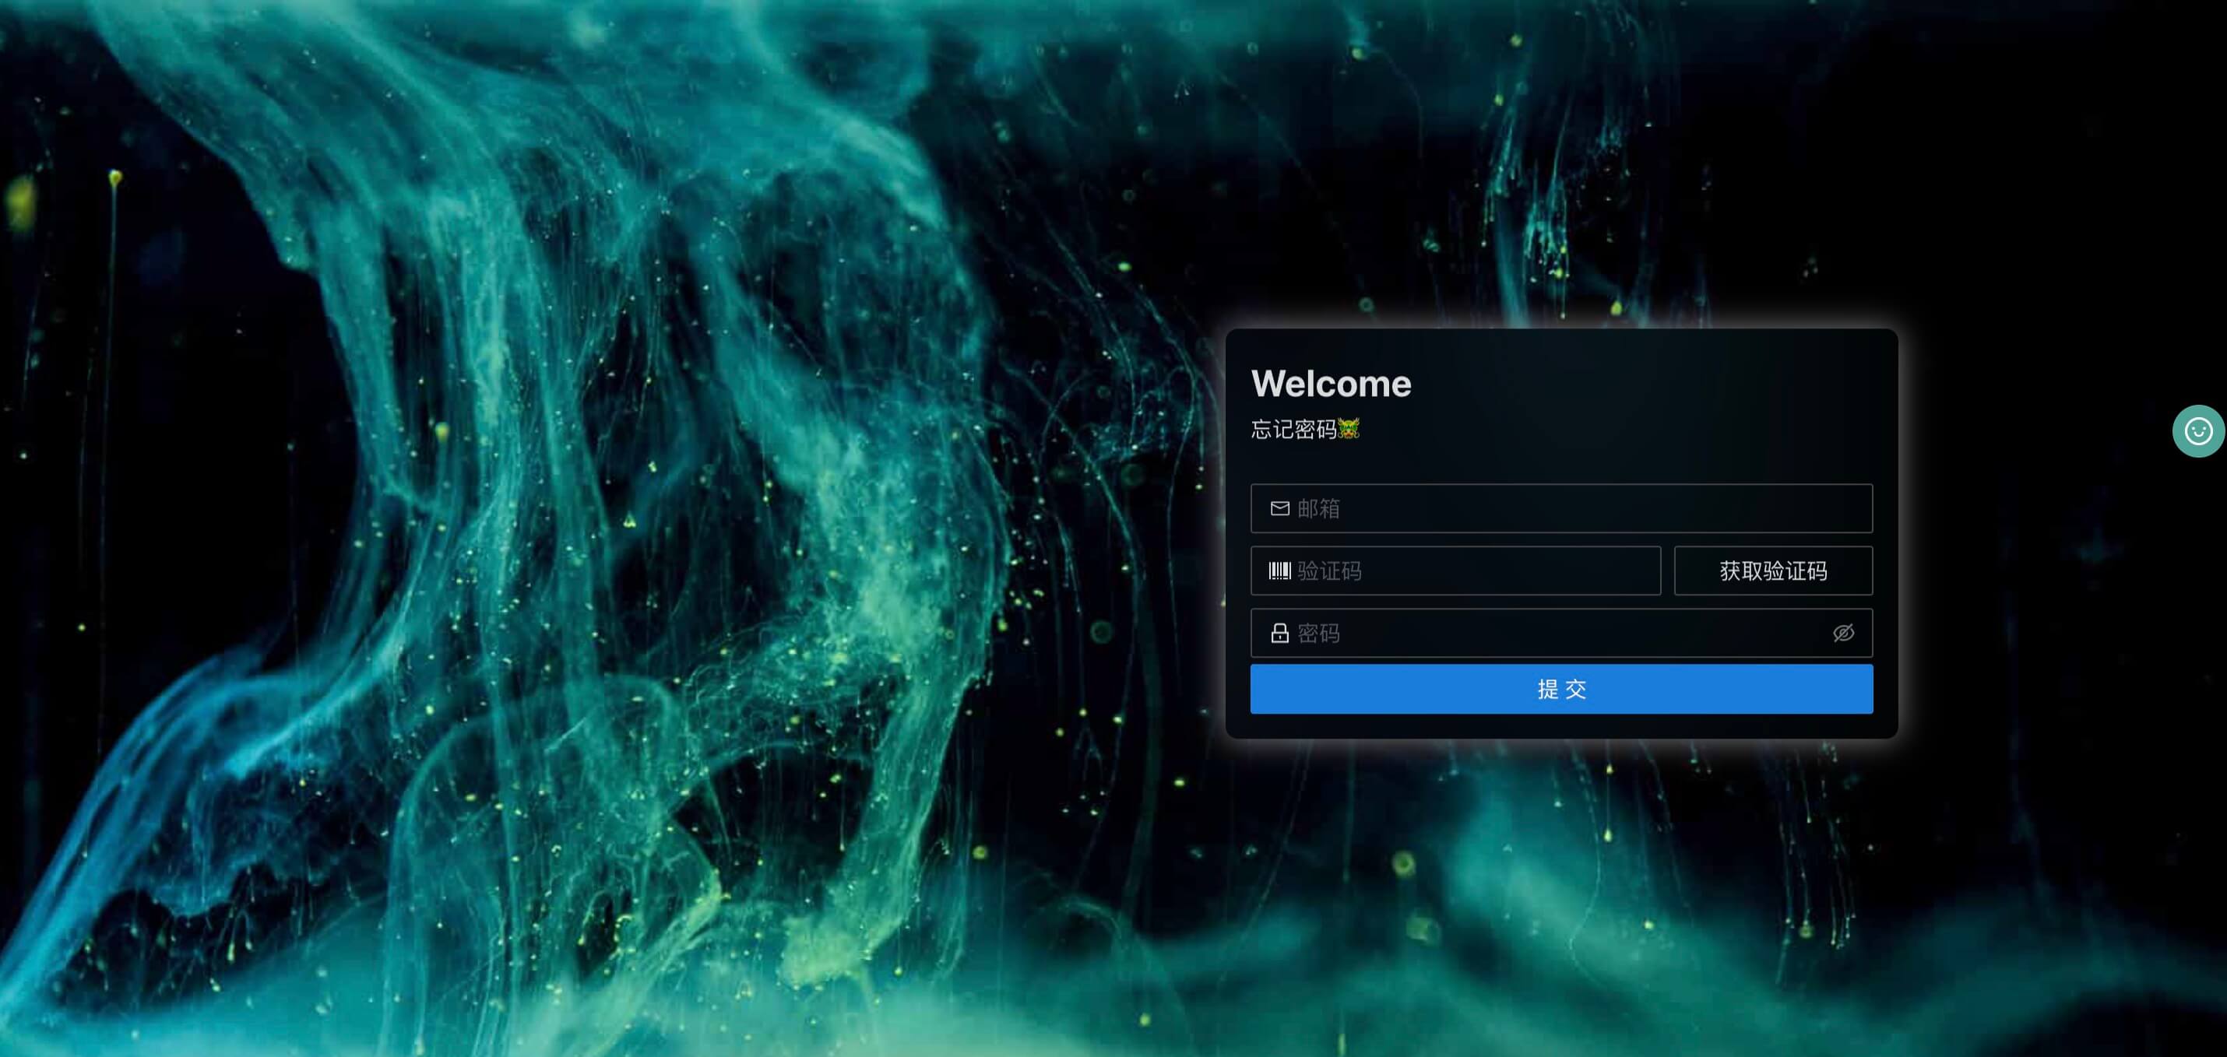Click the 忘记密码 subtitle text
This screenshot has height=1057, width=2227.
coord(1293,429)
